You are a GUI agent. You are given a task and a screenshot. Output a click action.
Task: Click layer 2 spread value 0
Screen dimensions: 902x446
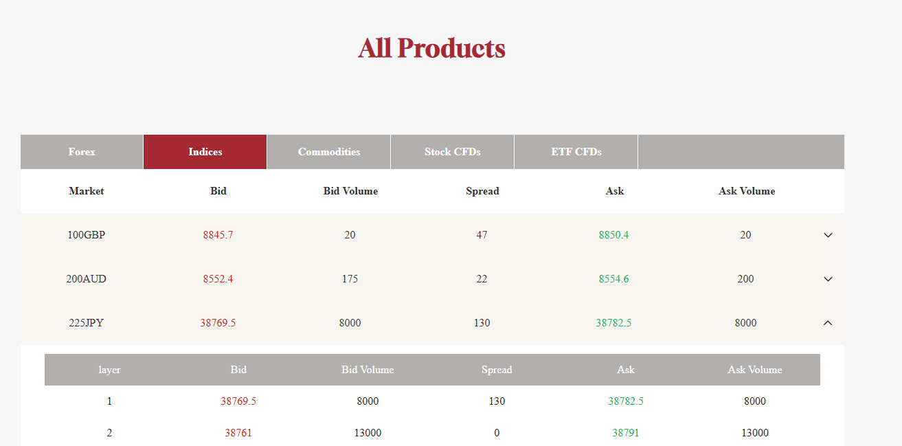tap(497, 433)
